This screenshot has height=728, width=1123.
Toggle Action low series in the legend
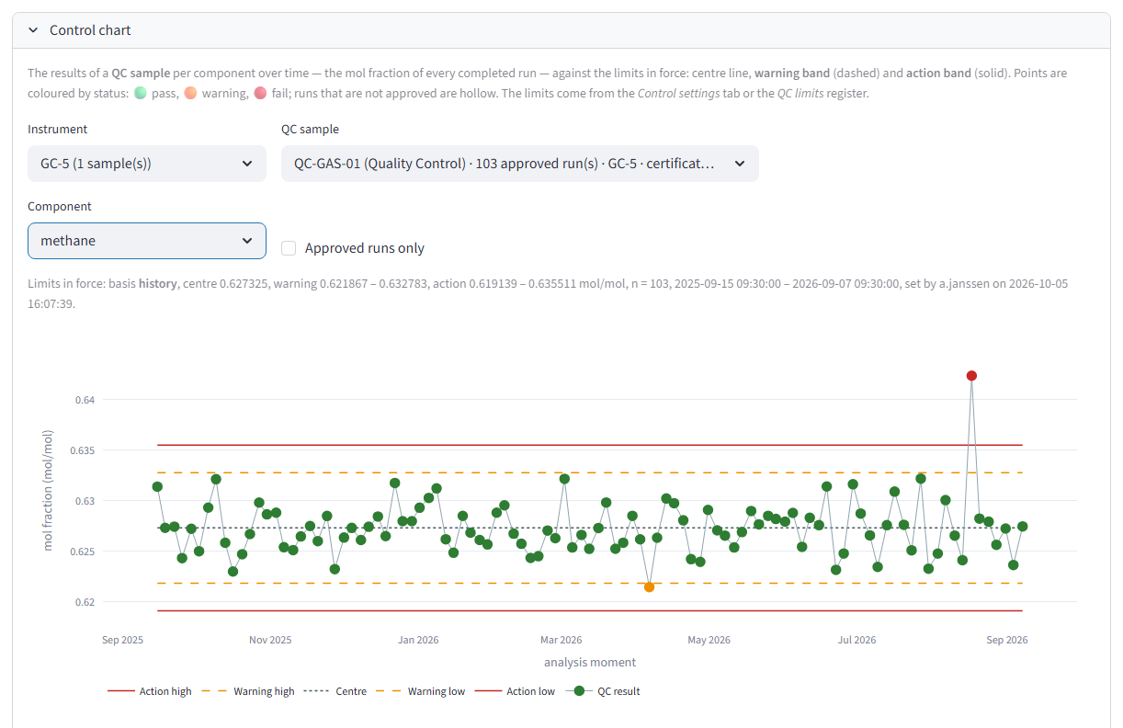point(515,691)
